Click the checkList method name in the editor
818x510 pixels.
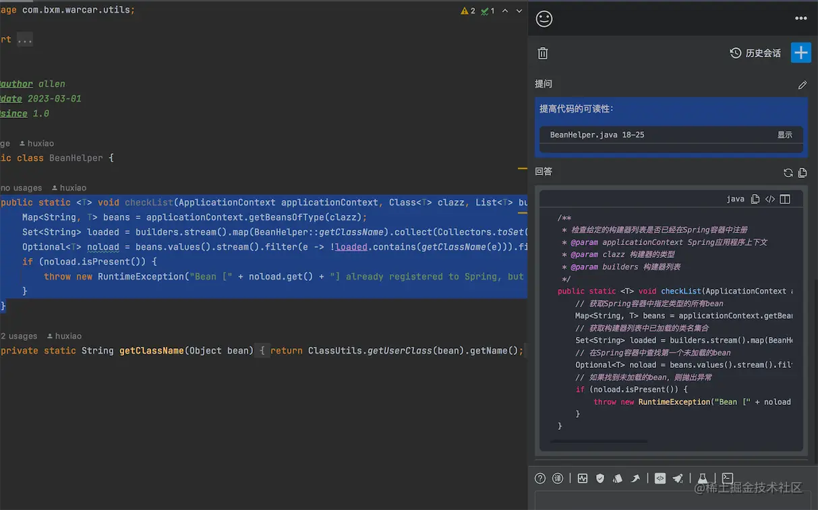pos(148,202)
